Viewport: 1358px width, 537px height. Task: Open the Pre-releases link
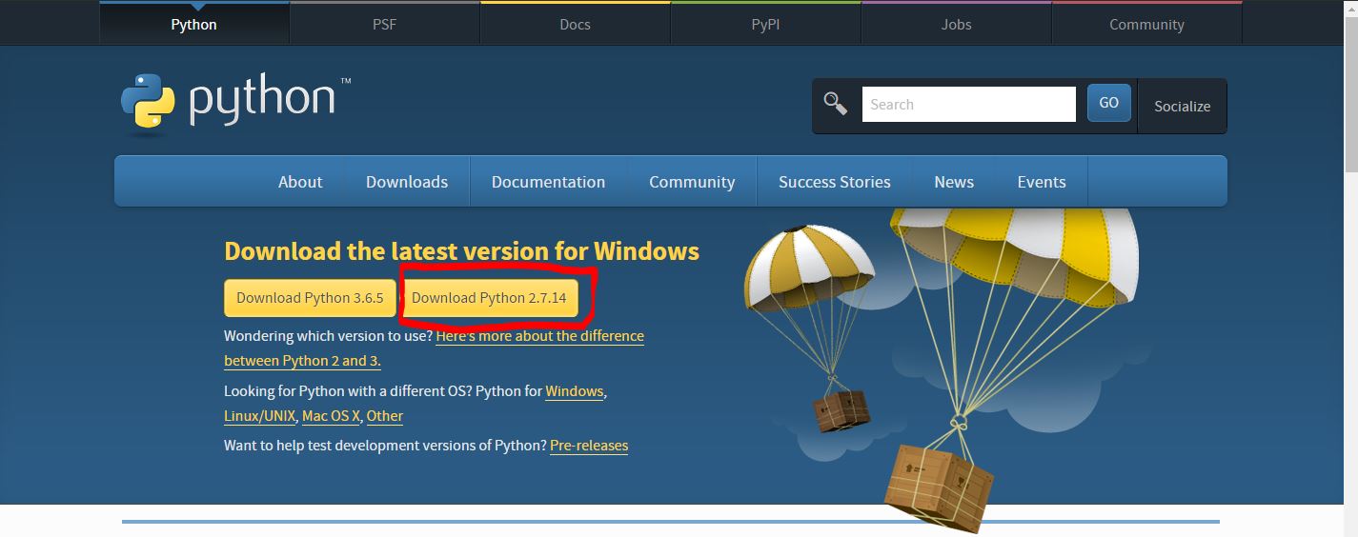pos(589,446)
